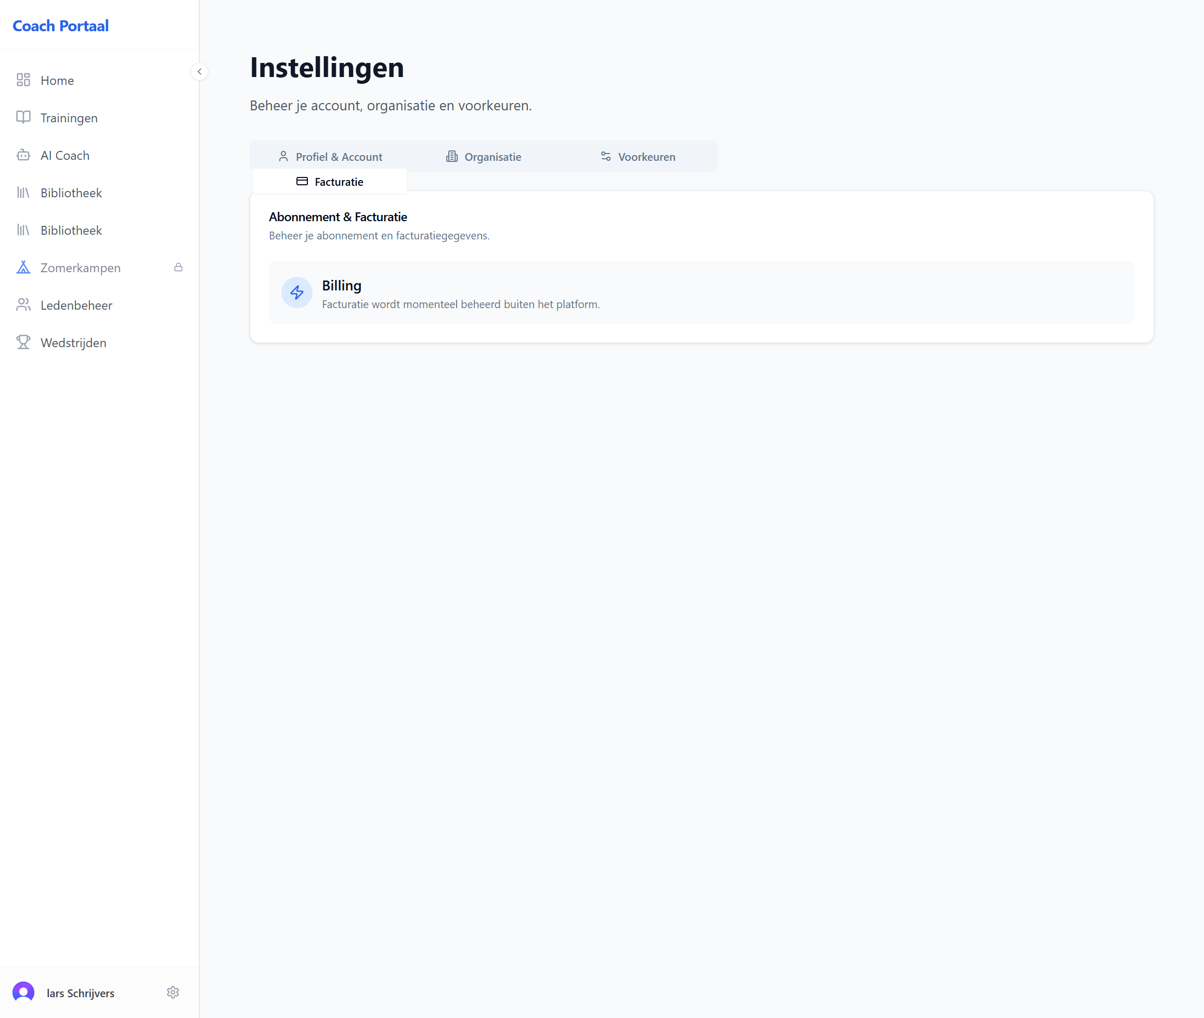Click the user avatar at bottom left
Screen dimensions: 1204x1018
point(23,992)
